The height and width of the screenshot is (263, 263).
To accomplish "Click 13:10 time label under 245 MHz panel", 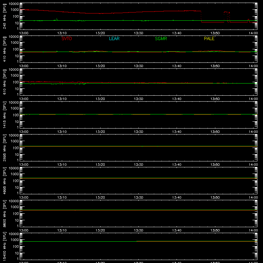I will coord(62,33).
